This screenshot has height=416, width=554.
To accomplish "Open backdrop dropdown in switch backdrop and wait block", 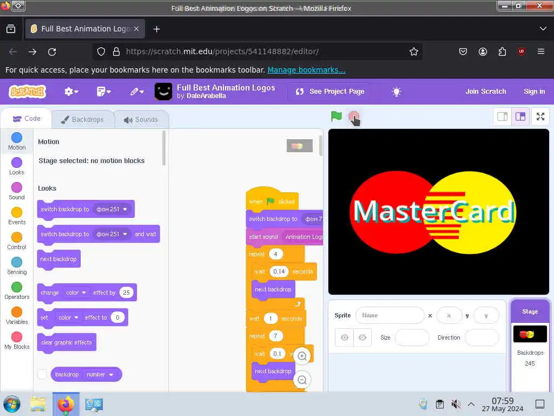I will [x=111, y=234].
